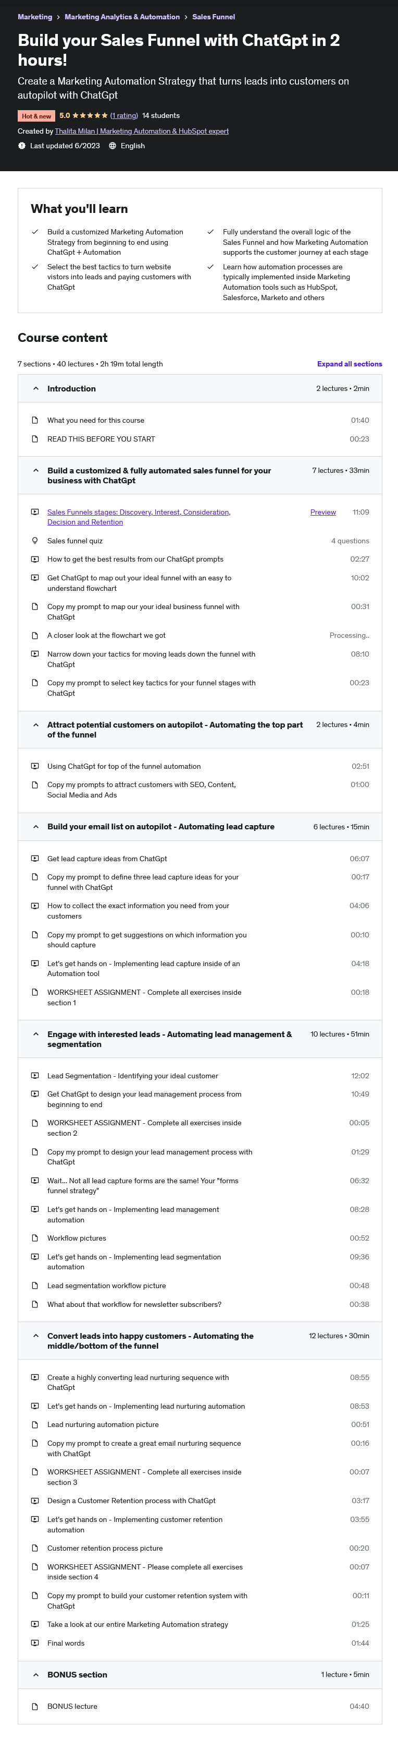Click the globe icon next to English
Viewport: 398px width, 1737px height.
click(x=113, y=146)
